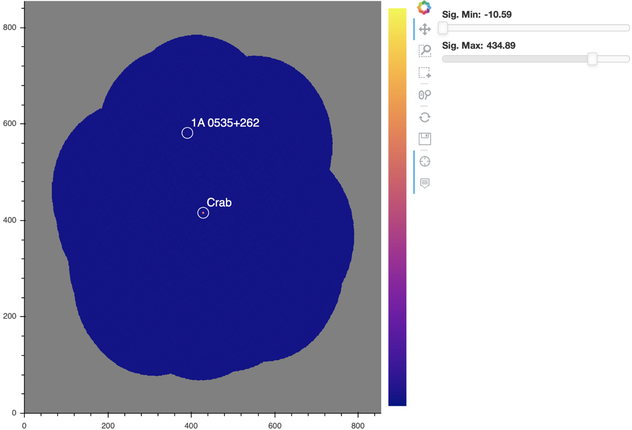Click the 1A 0535+262 circle marker
The width and height of the screenshot is (632, 430).
click(187, 133)
